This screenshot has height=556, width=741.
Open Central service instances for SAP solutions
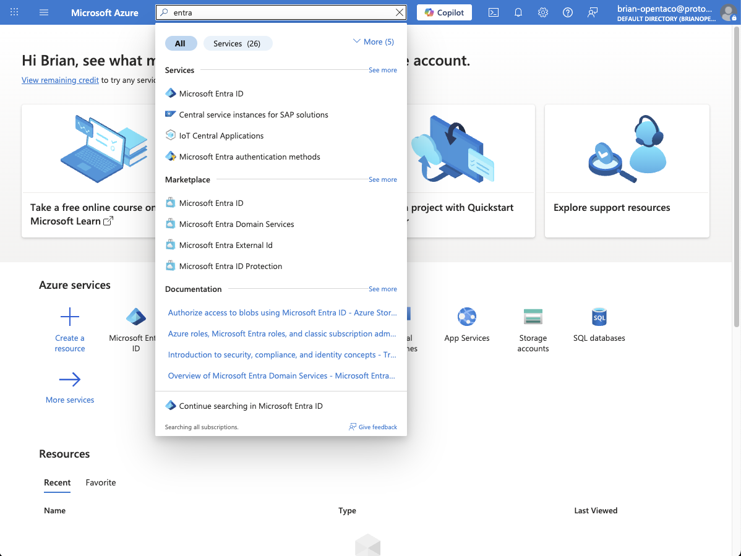(281, 115)
